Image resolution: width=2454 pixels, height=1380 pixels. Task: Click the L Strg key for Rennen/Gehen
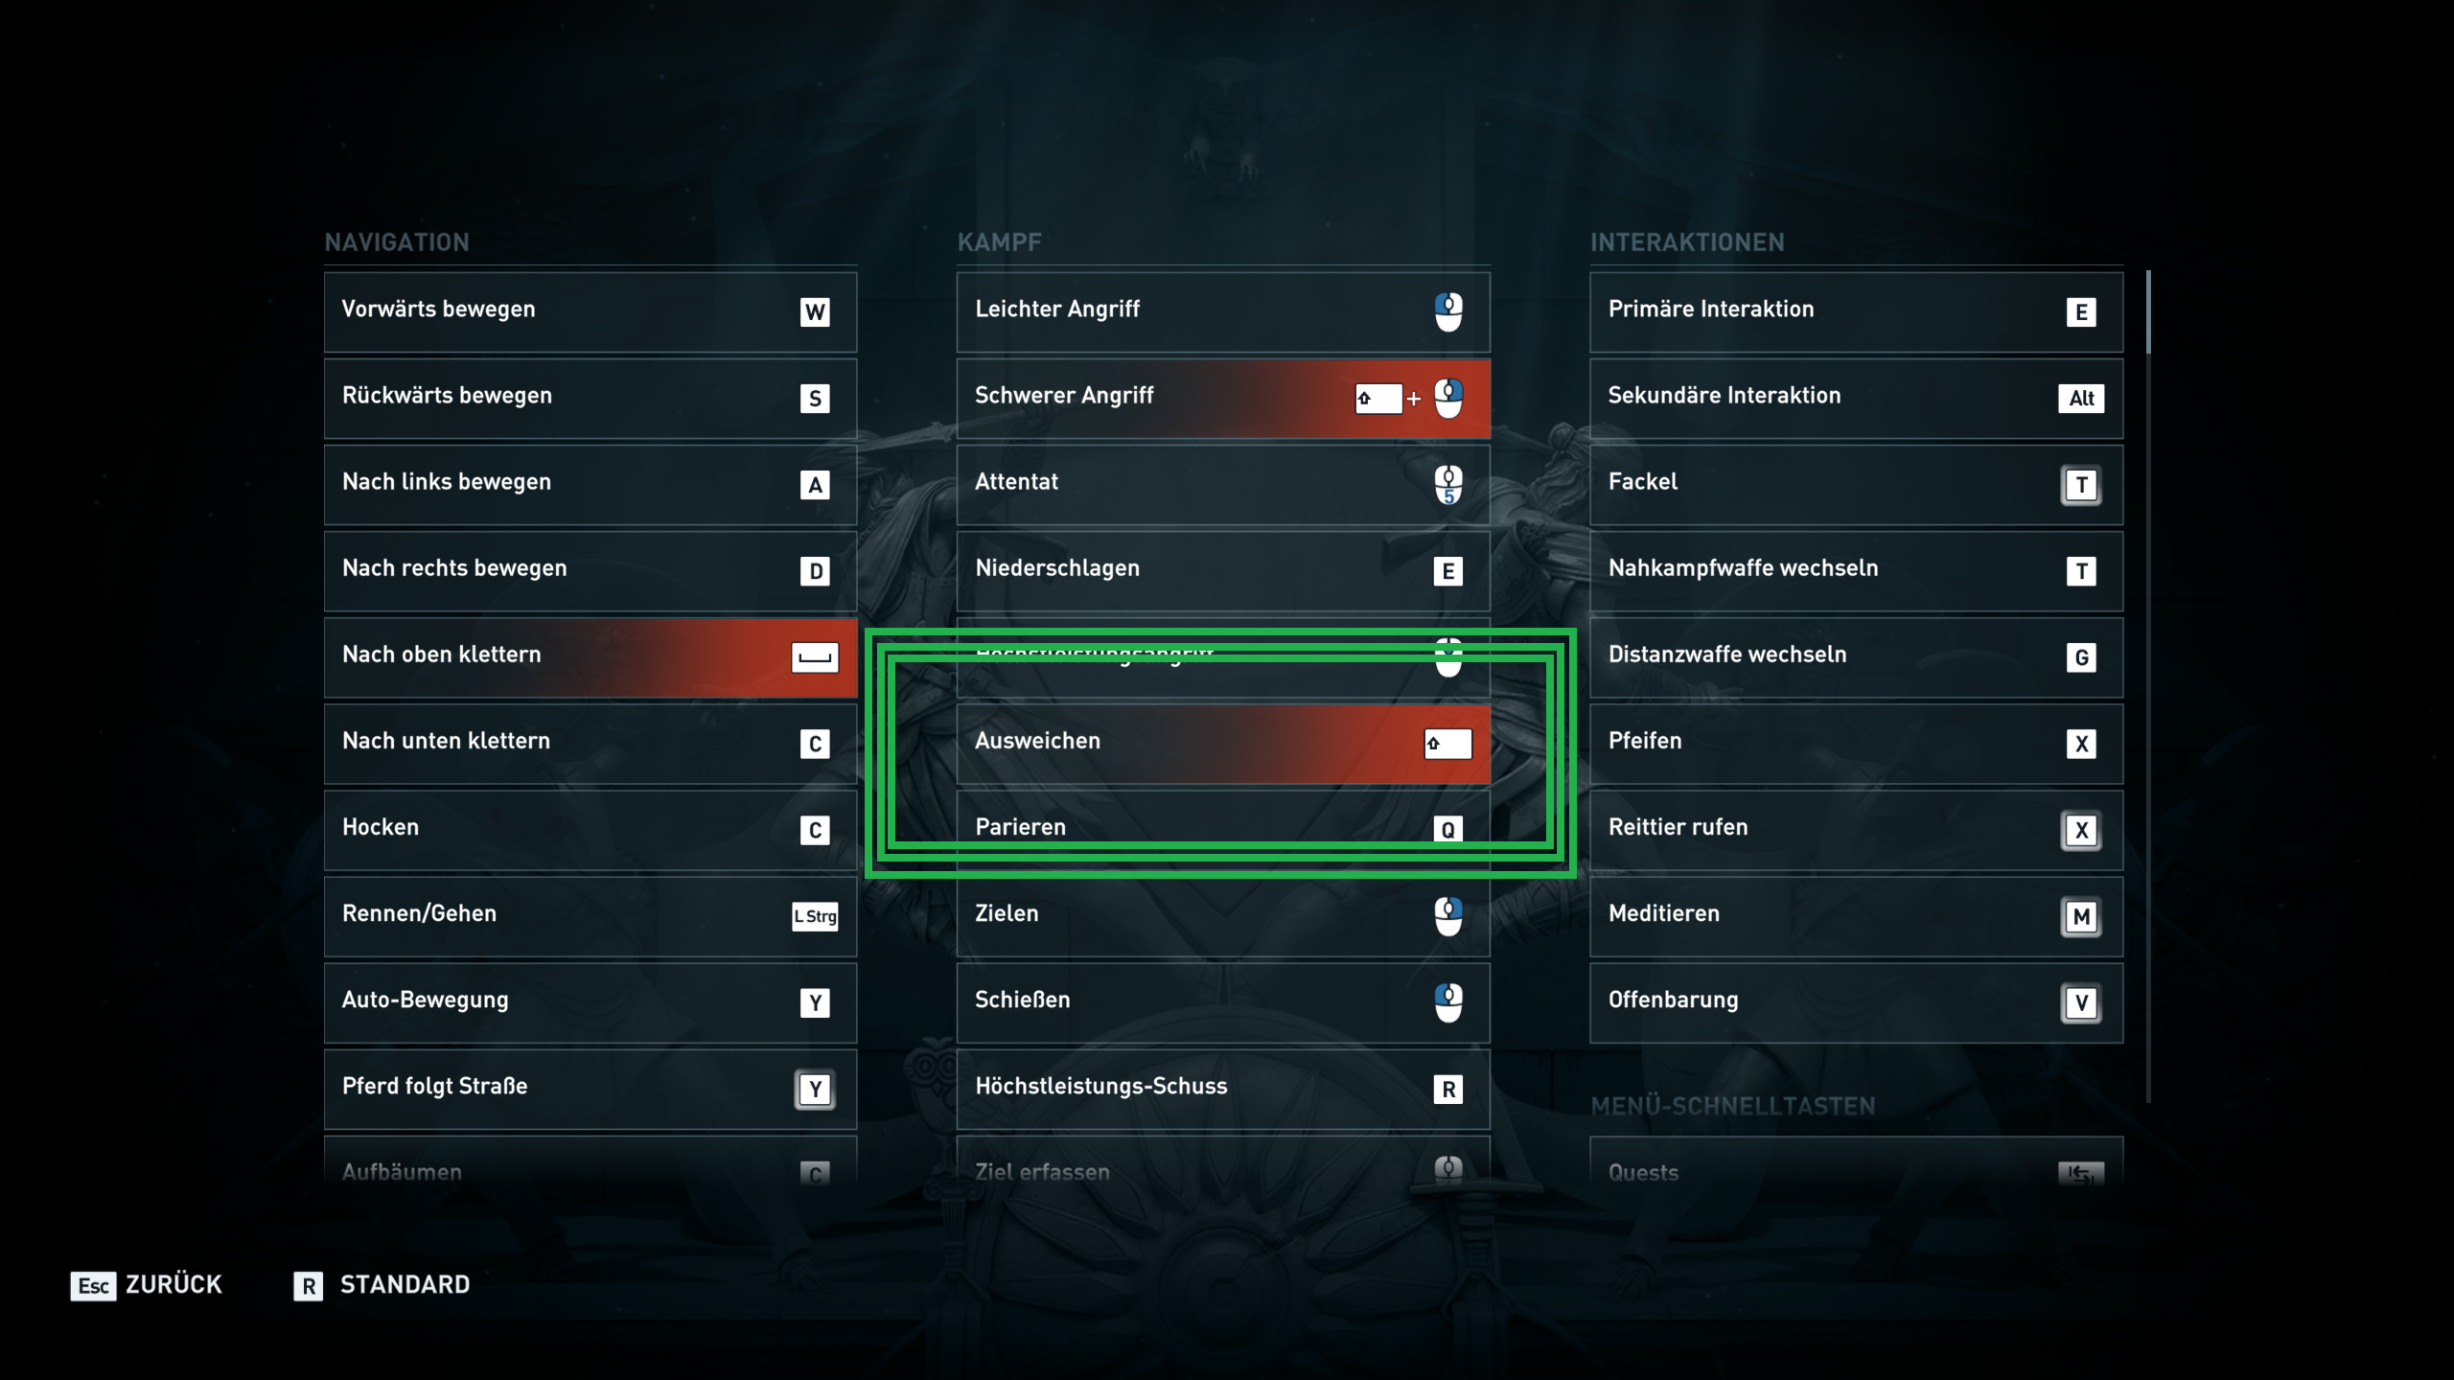point(815,916)
